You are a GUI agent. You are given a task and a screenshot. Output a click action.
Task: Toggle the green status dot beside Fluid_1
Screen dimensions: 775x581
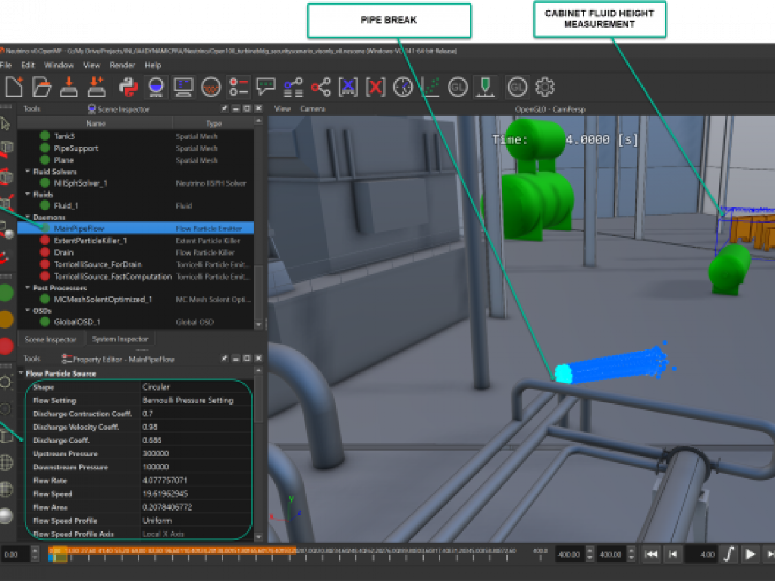(45, 205)
